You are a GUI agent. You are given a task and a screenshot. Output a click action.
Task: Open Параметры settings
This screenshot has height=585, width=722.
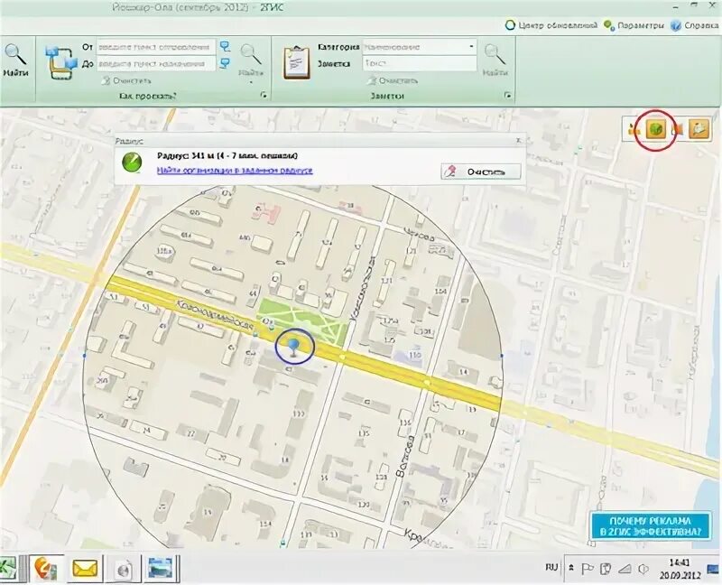pos(634,25)
